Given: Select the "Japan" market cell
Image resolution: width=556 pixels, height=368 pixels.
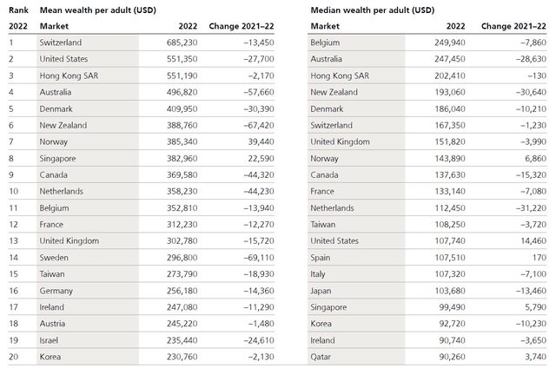Looking at the screenshot, I should 321,291.
